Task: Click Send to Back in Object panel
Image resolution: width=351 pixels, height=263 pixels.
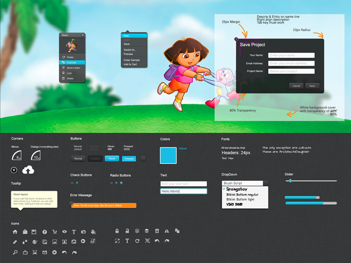Action: tap(72, 68)
